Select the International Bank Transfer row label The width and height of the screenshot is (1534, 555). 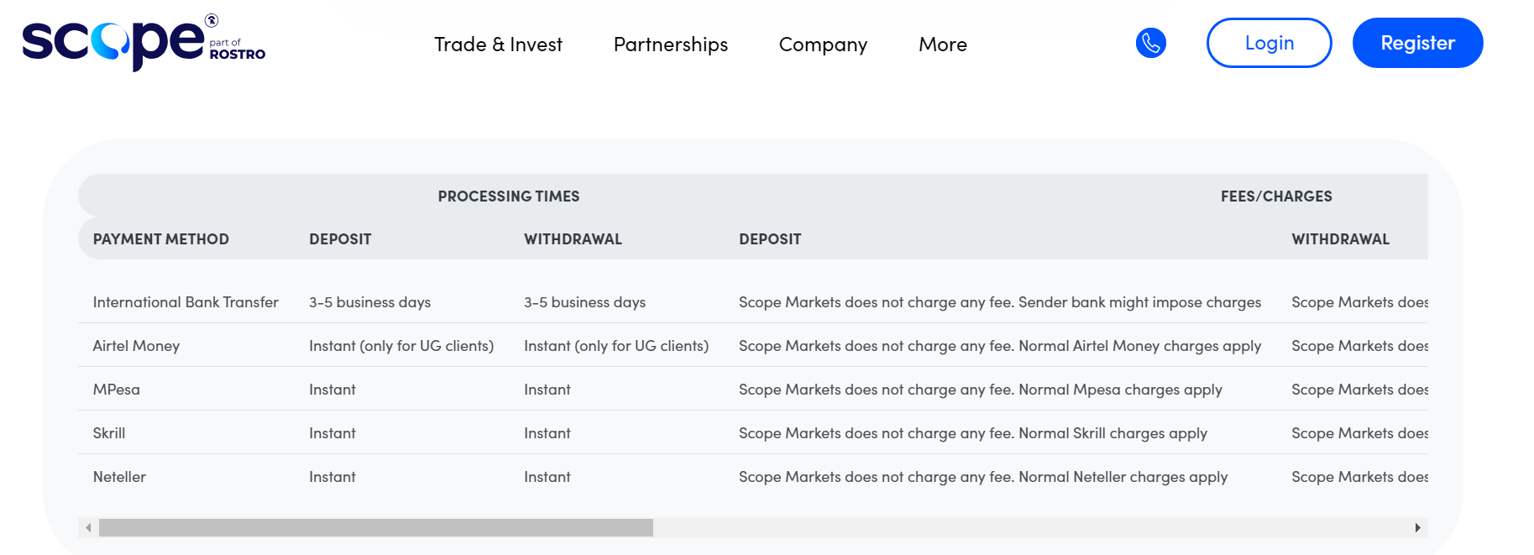coord(186,302)
